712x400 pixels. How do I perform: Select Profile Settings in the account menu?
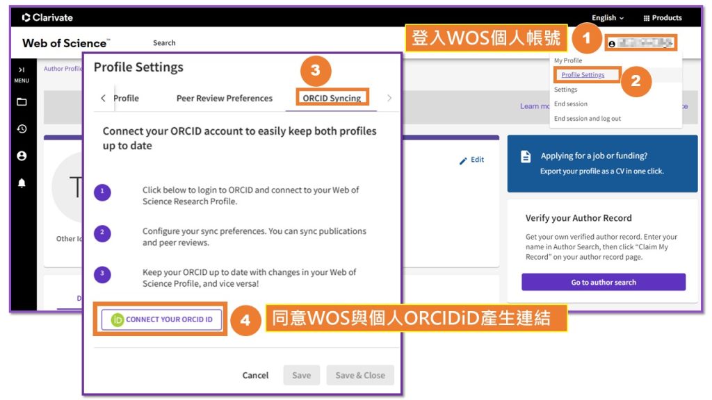pyautogui.click(x=583, y=75)
